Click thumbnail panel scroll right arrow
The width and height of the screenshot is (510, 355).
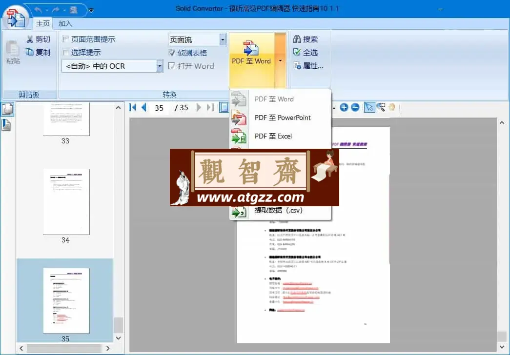click(x=108, y=348)
